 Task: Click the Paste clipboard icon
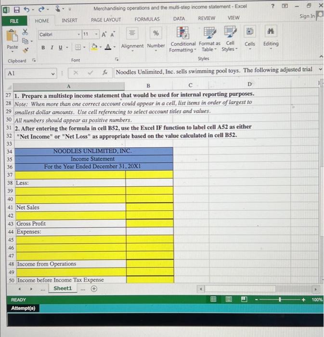click(12, 36)
